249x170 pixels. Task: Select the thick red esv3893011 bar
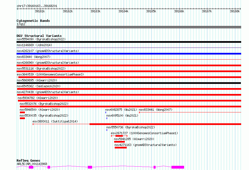point(165,124)
